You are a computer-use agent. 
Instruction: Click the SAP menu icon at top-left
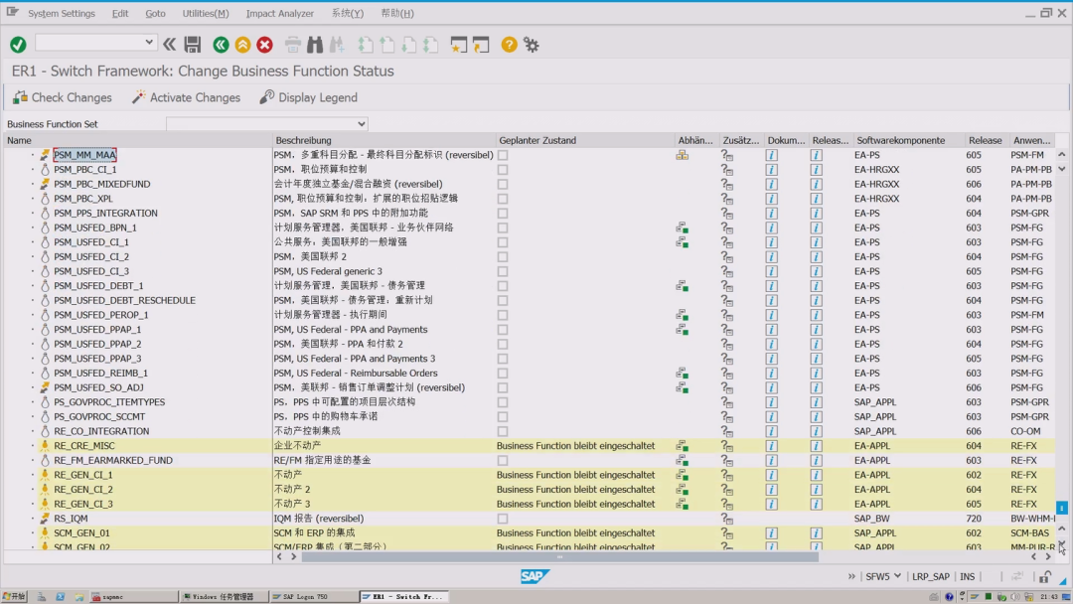pos(12,12)
